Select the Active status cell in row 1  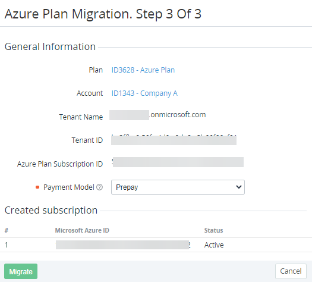[214, 245]
